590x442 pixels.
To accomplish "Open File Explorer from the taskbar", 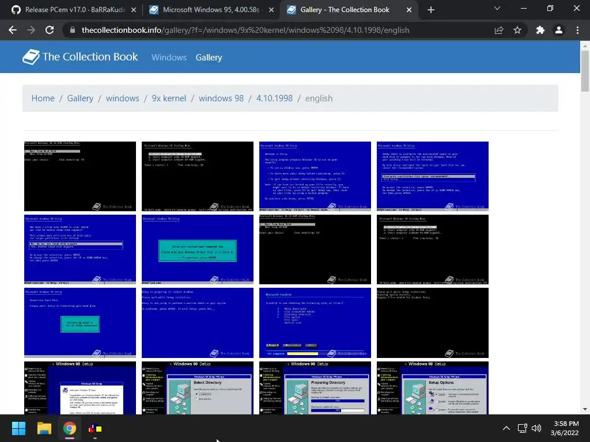I will pos(44,428).
